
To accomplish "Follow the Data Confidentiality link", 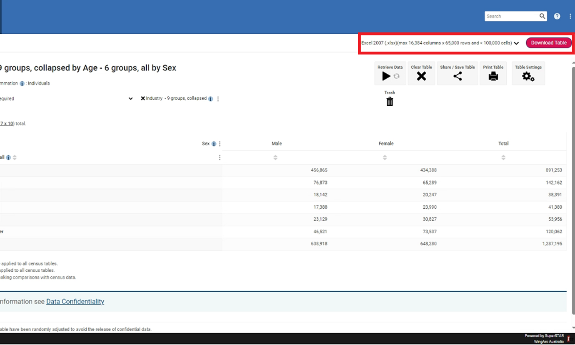I will [x=75, y=302].
